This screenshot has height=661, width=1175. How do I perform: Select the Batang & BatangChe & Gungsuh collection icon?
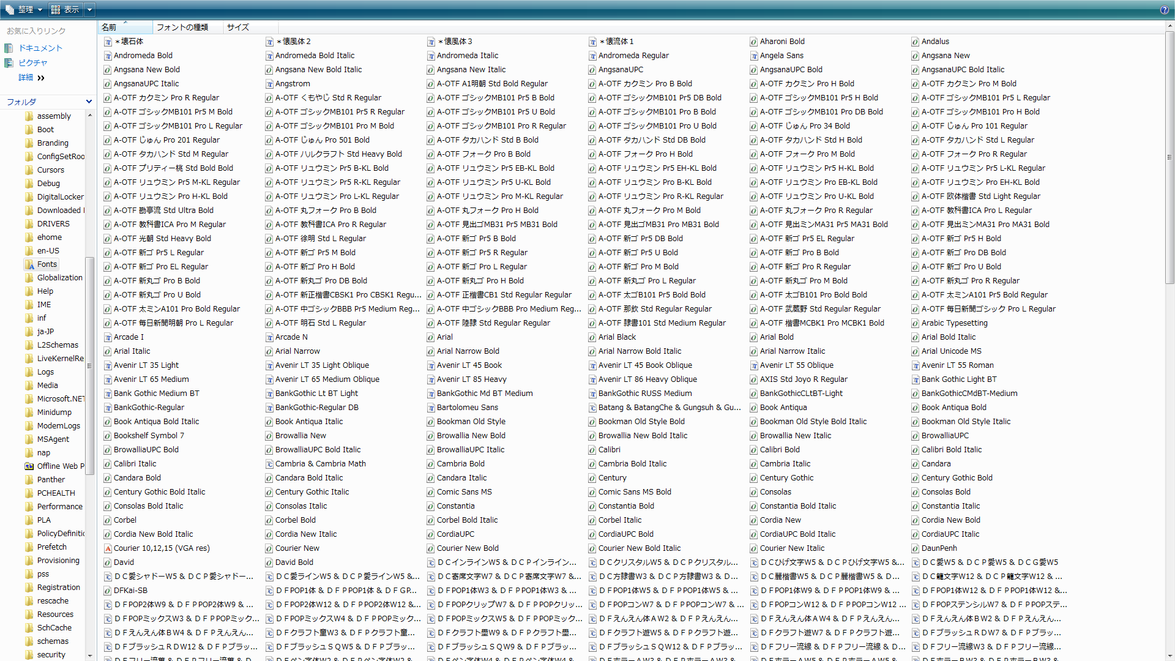tap(592, 408)
